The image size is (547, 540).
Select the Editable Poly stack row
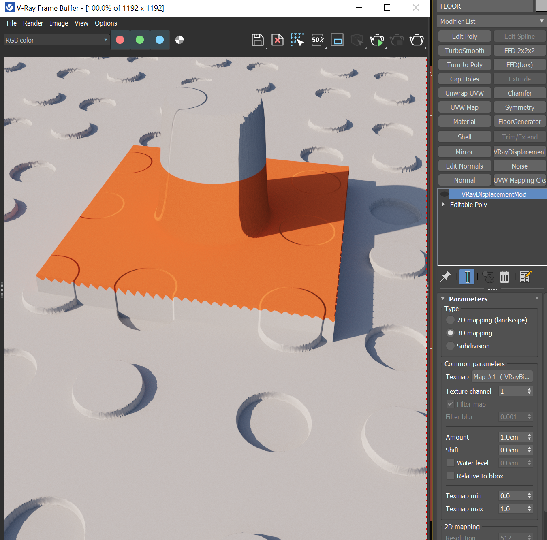coord(493,205)
